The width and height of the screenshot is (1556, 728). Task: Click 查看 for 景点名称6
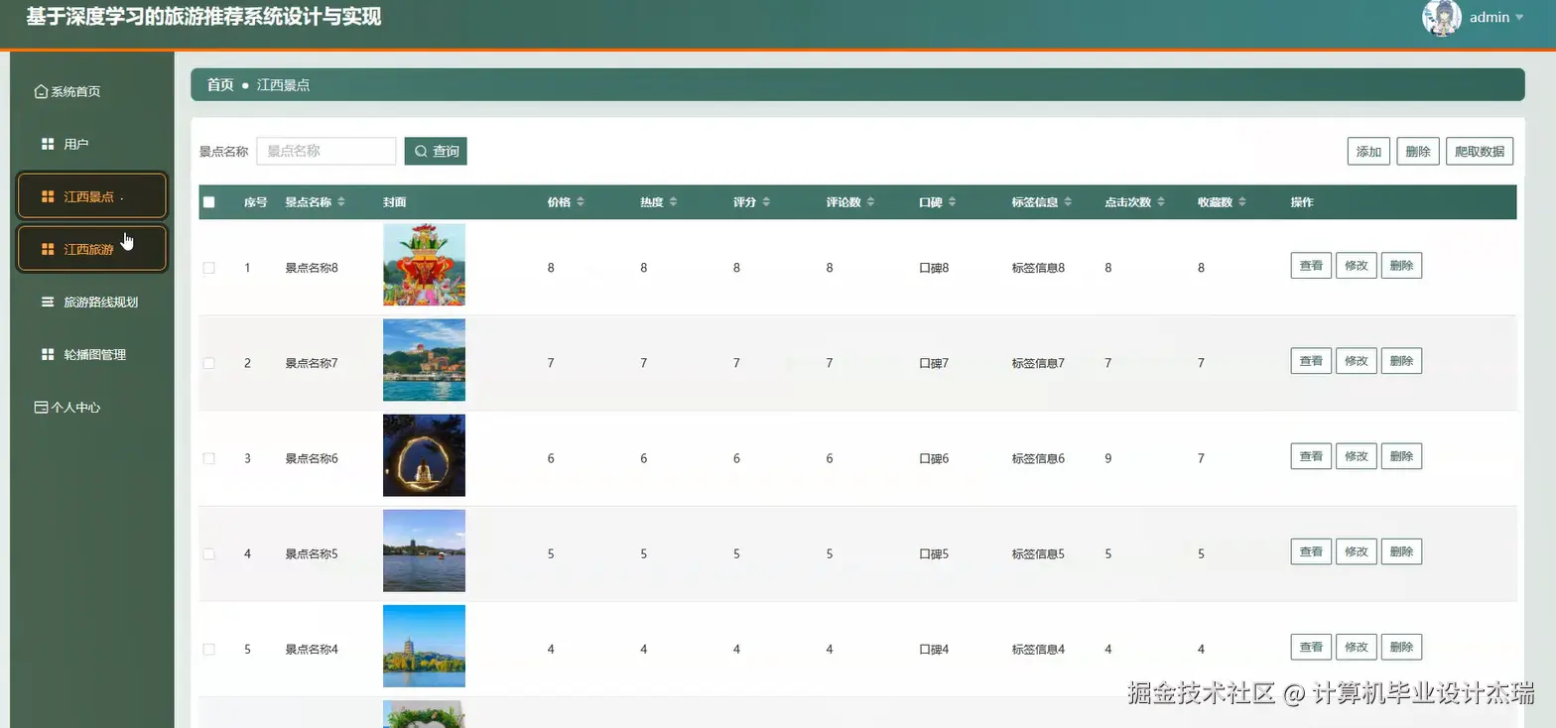point(1311,456)
